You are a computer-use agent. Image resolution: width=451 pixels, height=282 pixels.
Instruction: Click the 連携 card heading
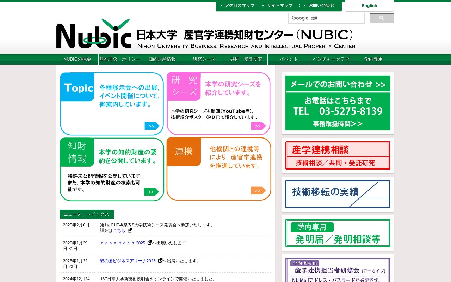tap(184, 152)
